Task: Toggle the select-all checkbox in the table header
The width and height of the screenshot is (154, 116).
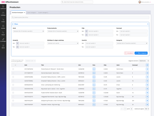Action: tap(13, 65)
